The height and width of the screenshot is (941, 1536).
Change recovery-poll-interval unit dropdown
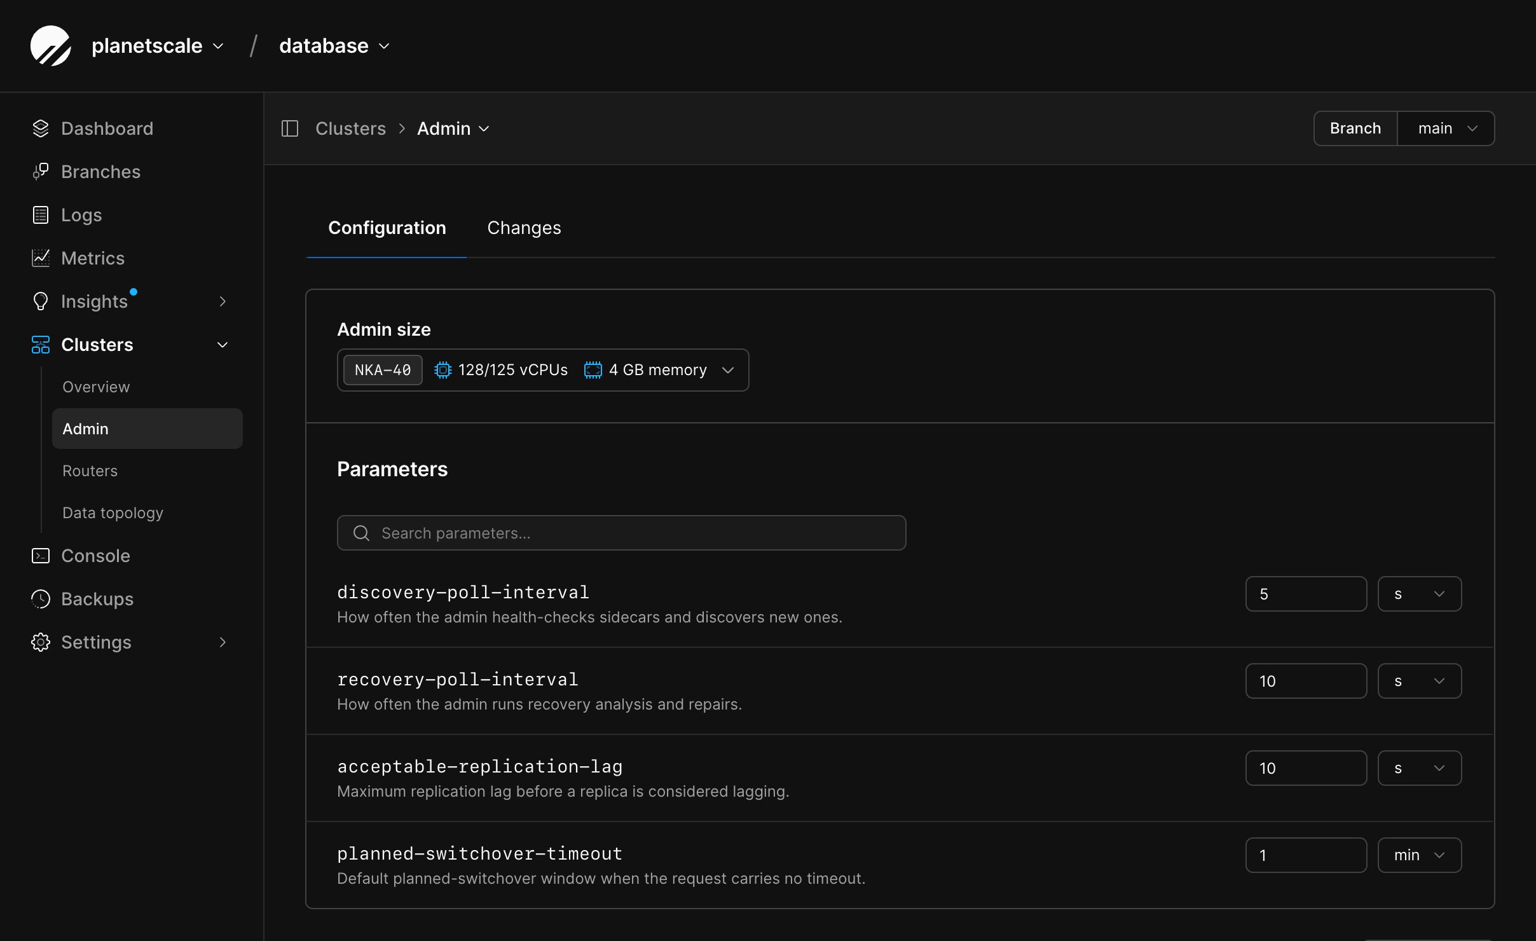pos(1420,681)
